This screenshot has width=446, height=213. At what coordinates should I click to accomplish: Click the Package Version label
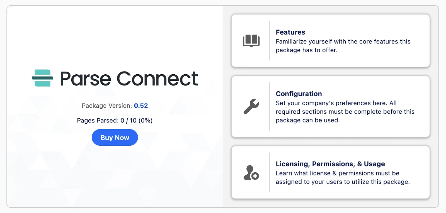pyautogui.click(x=107, y=106)
